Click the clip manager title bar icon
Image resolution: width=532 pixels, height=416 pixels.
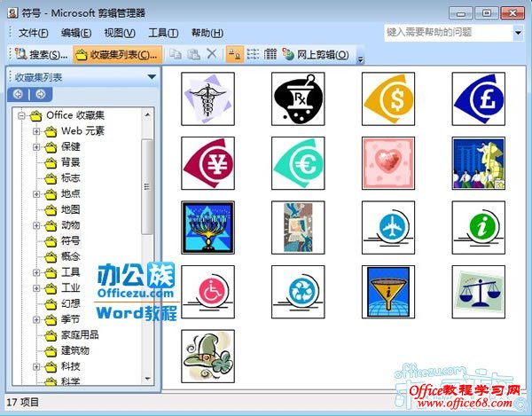(x=13, y=13)
